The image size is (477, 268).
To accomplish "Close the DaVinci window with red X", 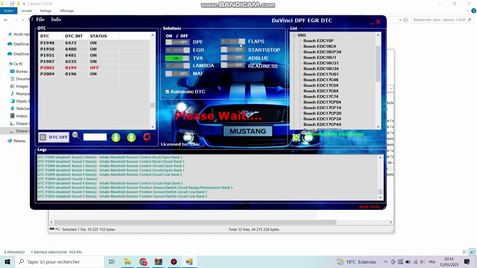I will pyautogui.click(x=378, y=22).
